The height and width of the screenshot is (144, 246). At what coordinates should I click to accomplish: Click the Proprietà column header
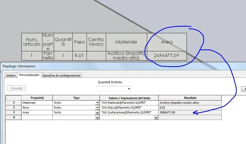pyautogui.click(x=37, y=98)
